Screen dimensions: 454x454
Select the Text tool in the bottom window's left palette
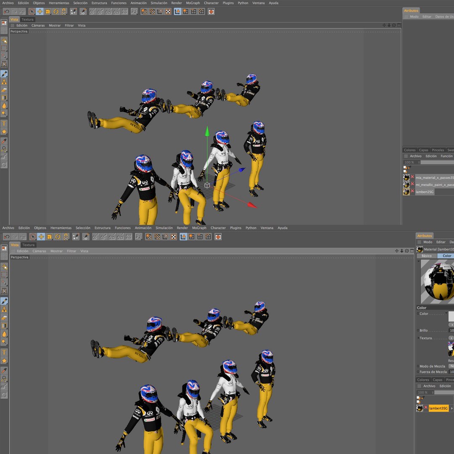4,352
